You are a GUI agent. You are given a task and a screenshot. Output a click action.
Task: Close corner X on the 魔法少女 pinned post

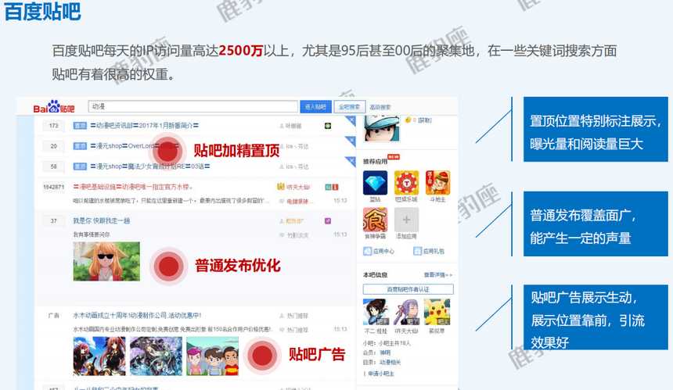point(352,161)
